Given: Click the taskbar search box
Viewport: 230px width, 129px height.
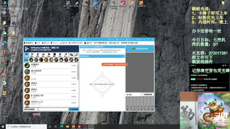Looking at the screenshot, I should coord(26,127).
